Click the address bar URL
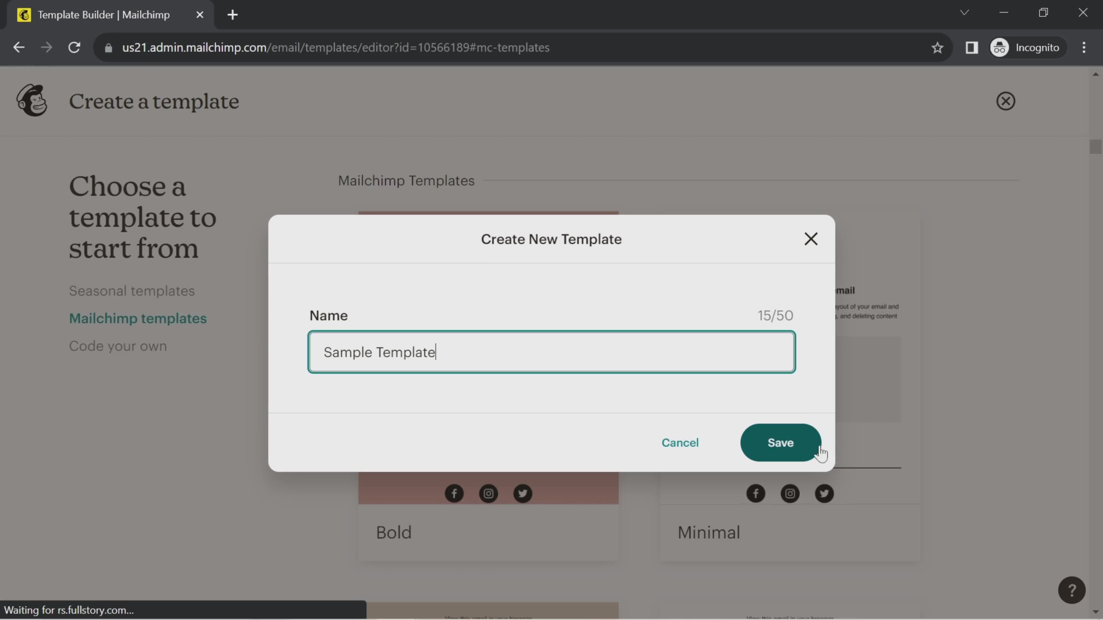Image resolution: width=1103 pixels, height=620 pixels. coord(336,47)
